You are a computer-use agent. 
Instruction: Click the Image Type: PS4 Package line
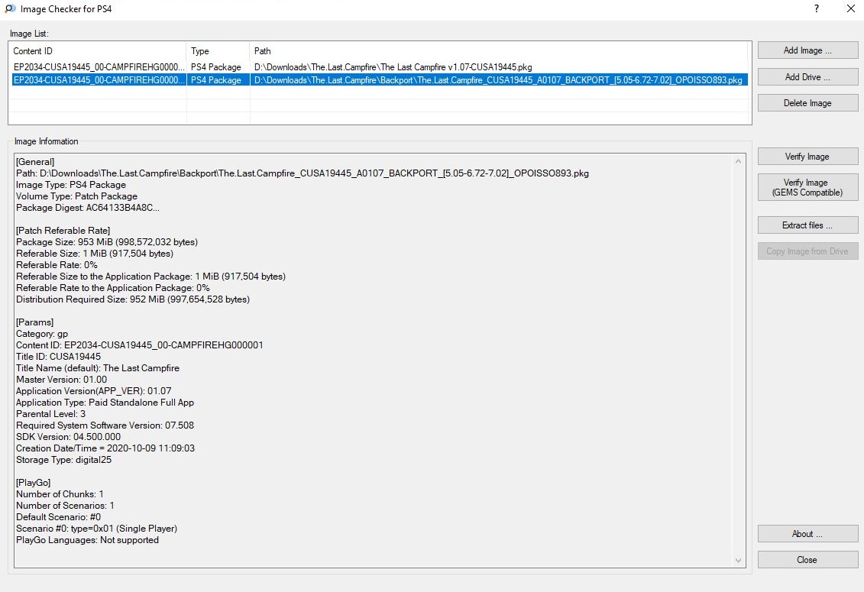pos(71,185)
